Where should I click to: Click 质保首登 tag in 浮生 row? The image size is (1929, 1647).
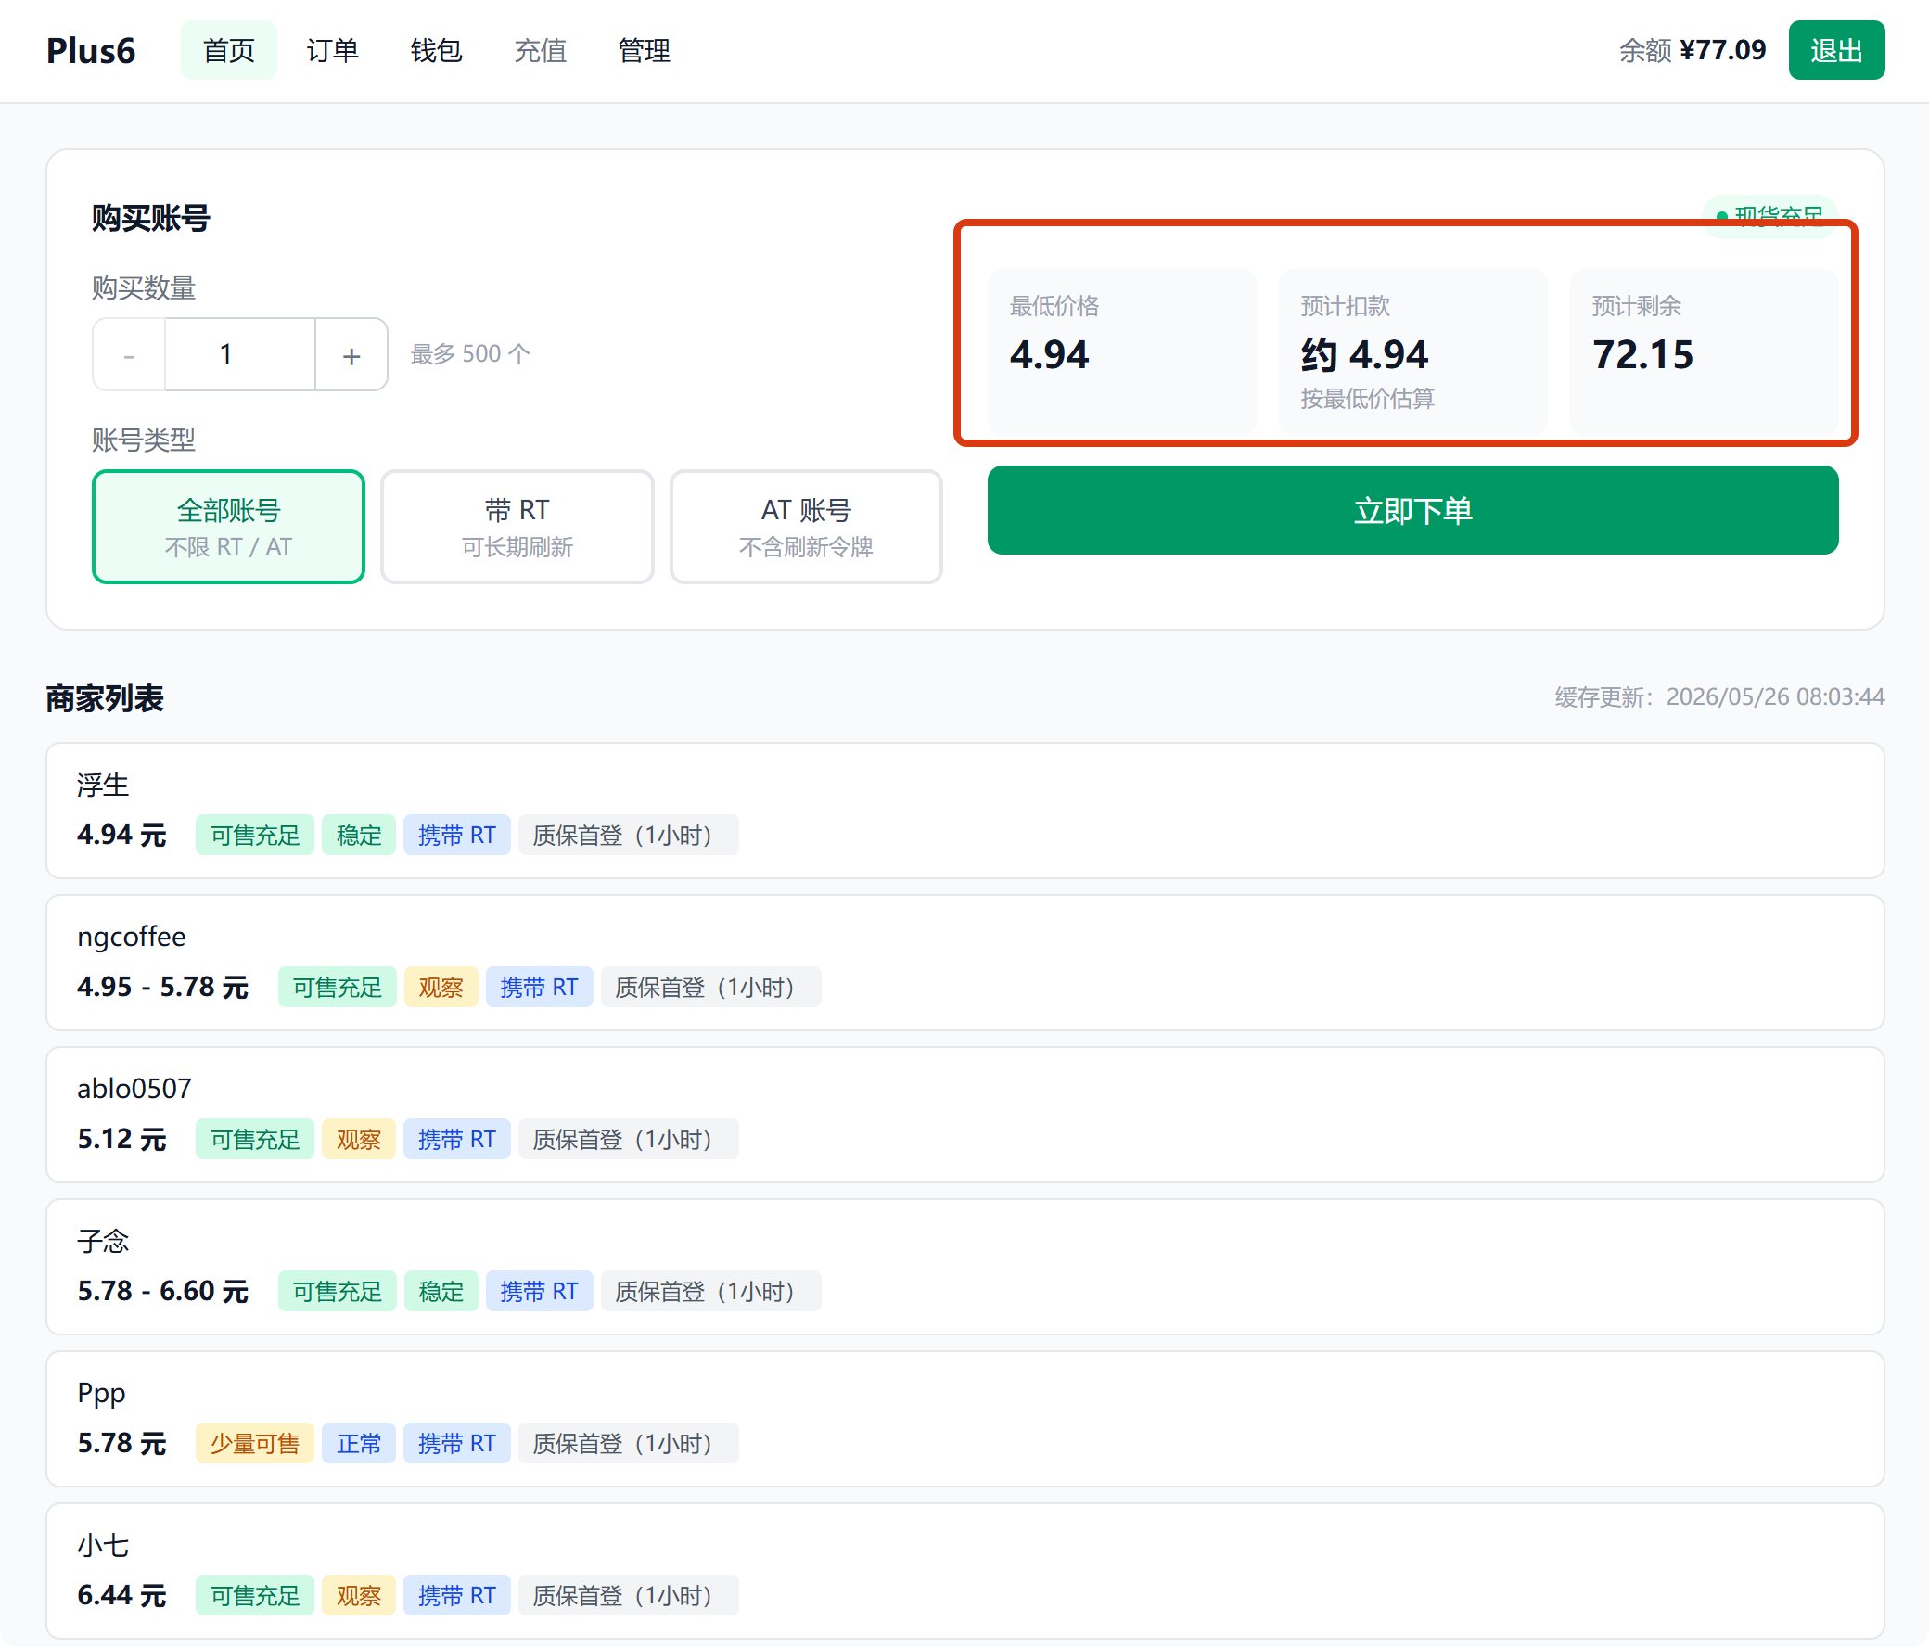tap(628, 836)
